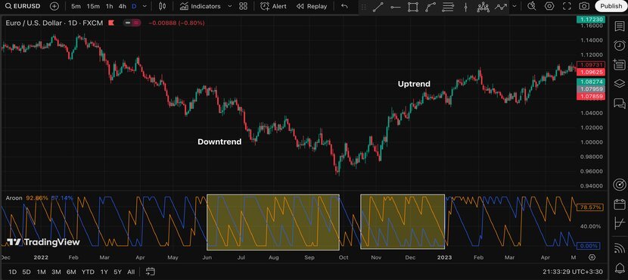
Task: Grab the drawing toolbar drag handle
Action: click(x=364, y=7)
